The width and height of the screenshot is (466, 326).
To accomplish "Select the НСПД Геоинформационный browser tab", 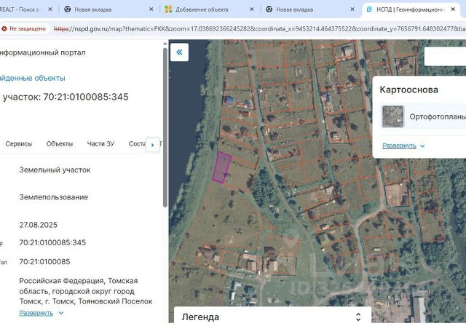I will click(x=410, y=9).
